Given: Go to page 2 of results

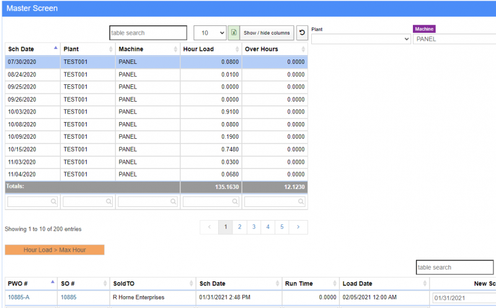Looking at the screenshot, I should point(239,227).
